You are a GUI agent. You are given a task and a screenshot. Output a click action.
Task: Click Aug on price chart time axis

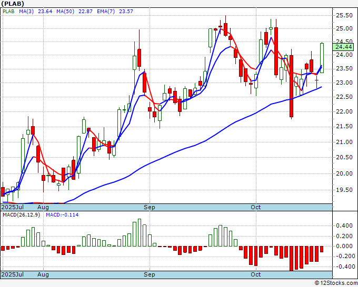click(43, 207)
